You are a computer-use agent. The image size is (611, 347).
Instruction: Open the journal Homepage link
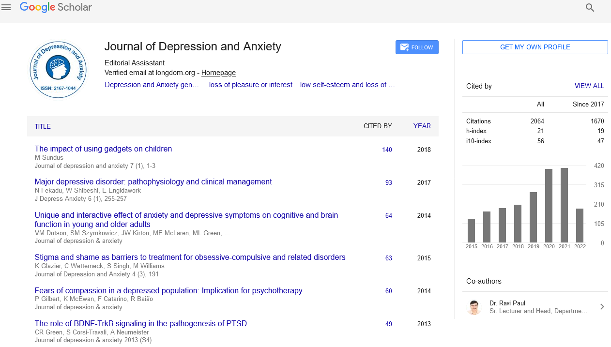tap(218, 73)
